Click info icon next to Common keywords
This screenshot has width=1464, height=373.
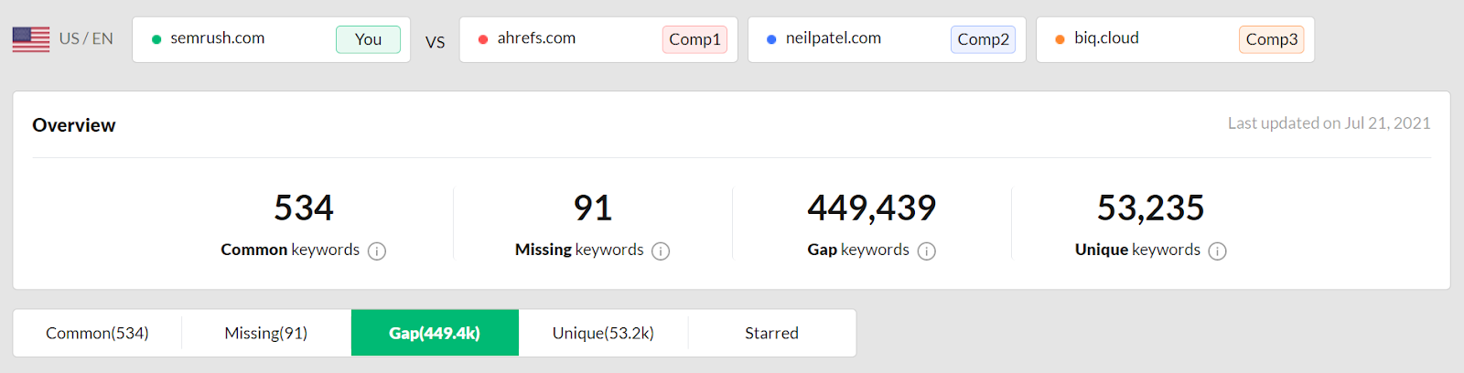pos(377,251)
